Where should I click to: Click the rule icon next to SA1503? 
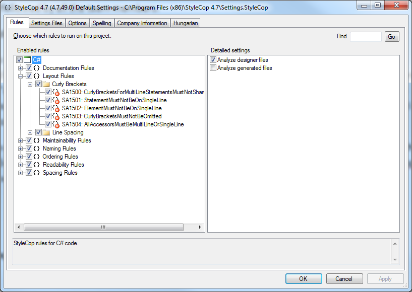[x=56, y=116]
